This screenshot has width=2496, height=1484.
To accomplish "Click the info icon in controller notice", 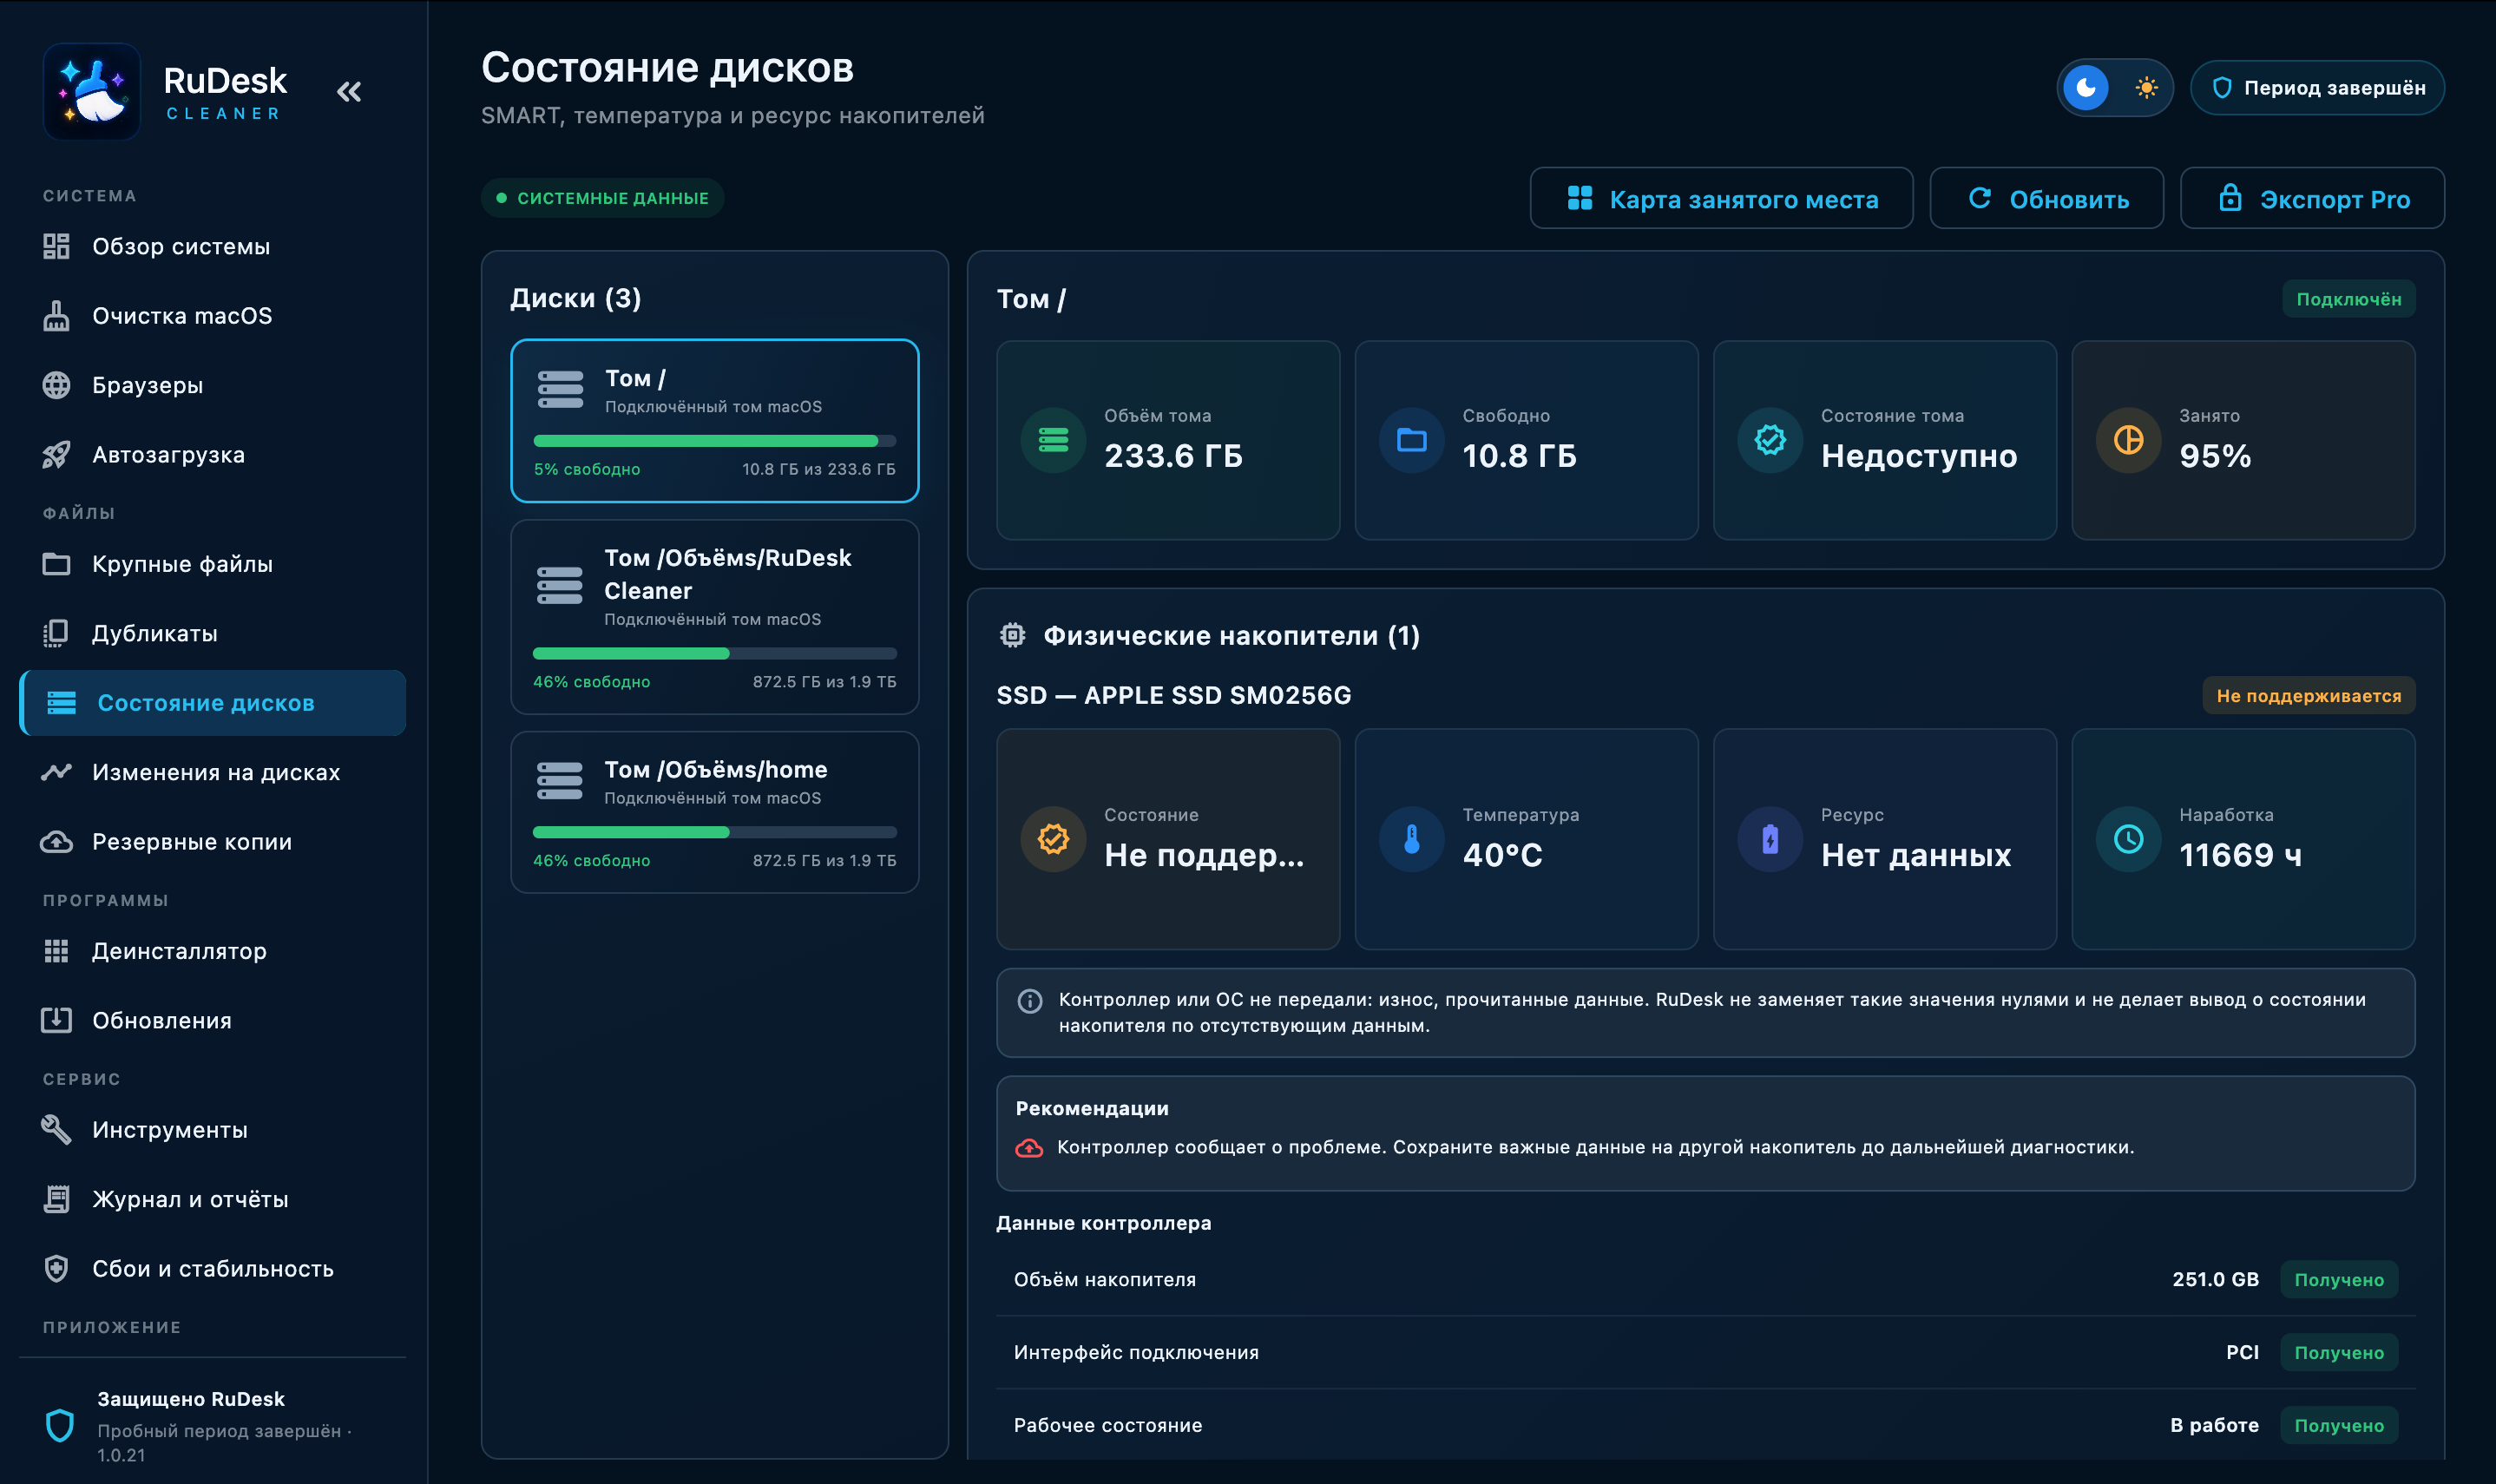I will (1029, 1001).
